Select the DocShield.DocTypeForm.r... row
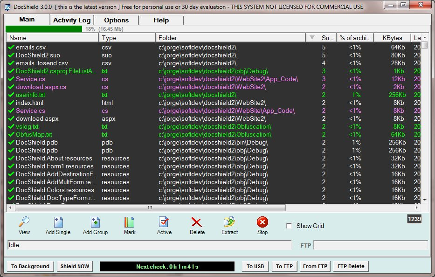Screen dimensions: 435x277 214,198
